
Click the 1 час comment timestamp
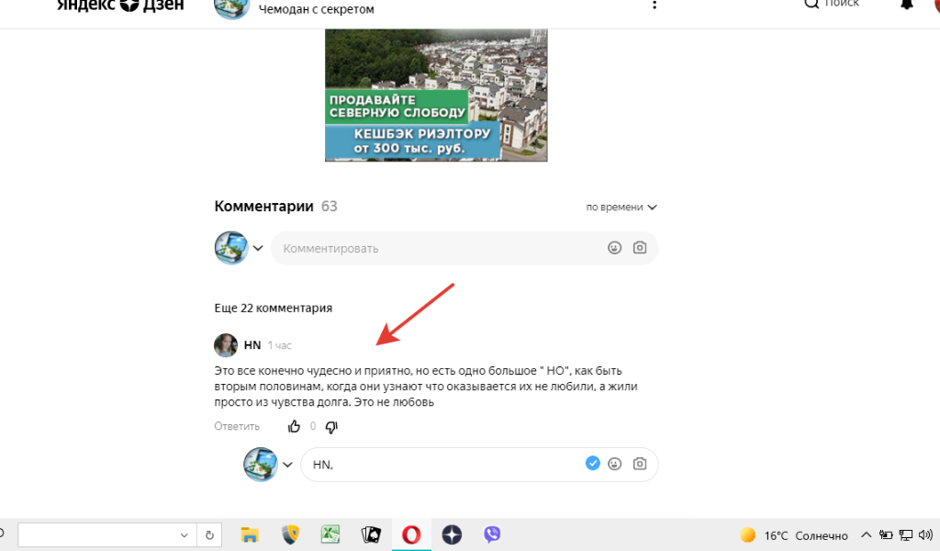click(279, 346)
